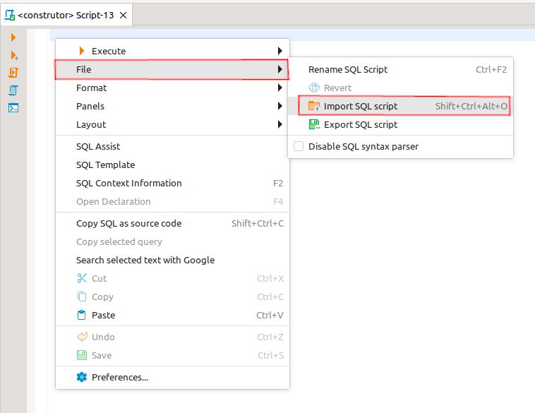535x413 pixels.
Task: Click the Import SQL script folder icon
Action: pos(314,106)
